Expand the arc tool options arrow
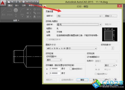 coord(22,17)
